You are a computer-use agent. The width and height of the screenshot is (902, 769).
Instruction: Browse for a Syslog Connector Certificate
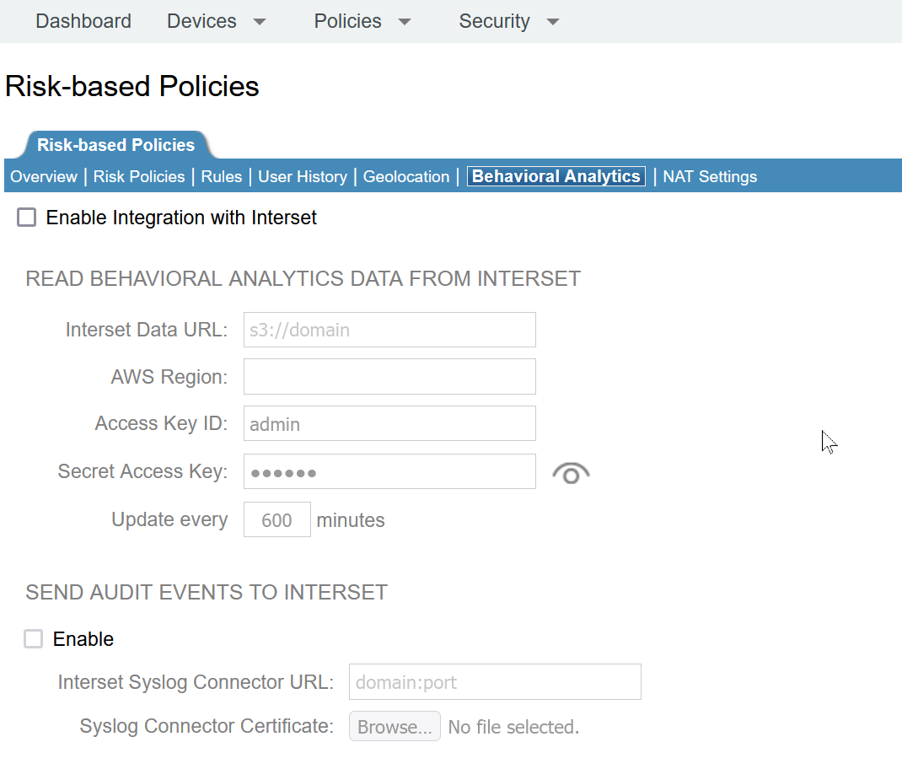click(395, 725)
